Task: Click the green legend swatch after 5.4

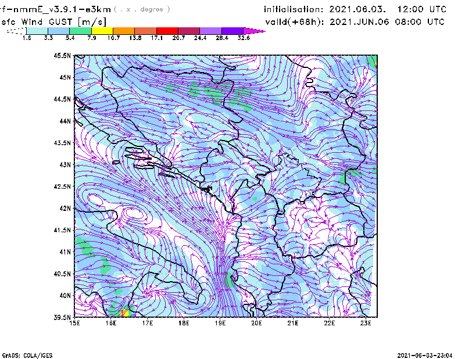Action: coord(81,31)
